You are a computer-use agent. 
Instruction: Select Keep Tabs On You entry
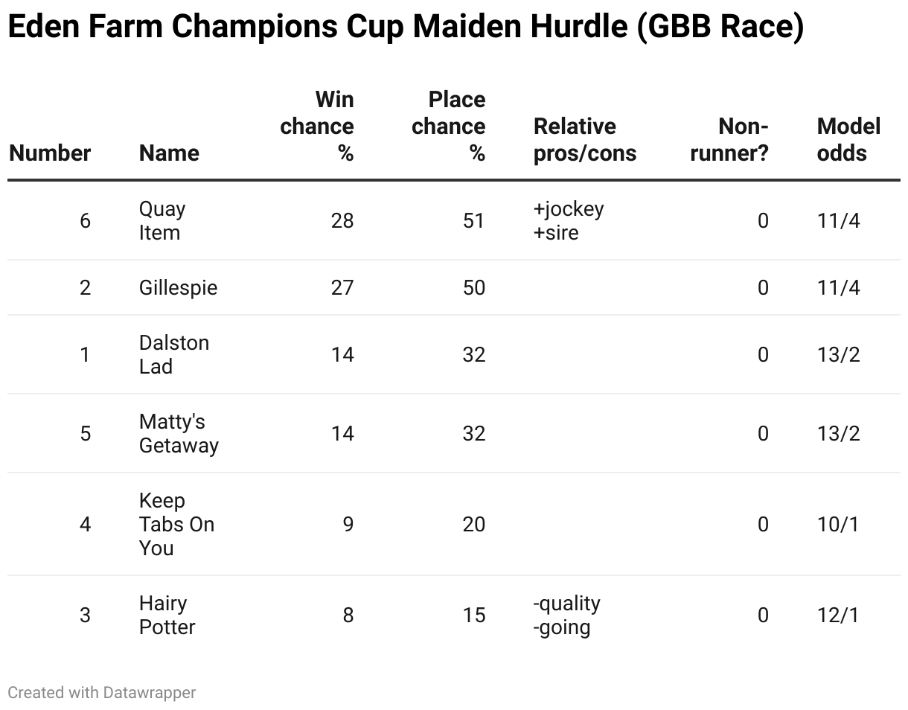pos(176,524)
